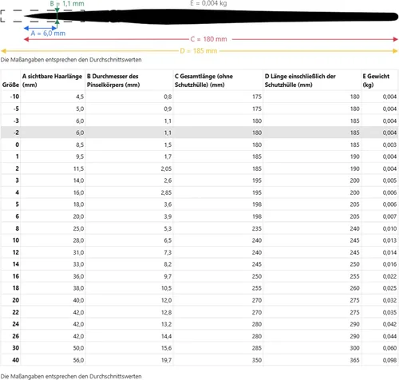Screen dimensions: 399x380
Task: Click the yellow 'D = 185 mm' dimension label
Action: point(199,50)
